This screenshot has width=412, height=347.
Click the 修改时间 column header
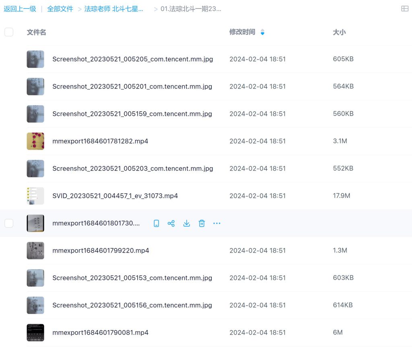click(x=242, y=32)
